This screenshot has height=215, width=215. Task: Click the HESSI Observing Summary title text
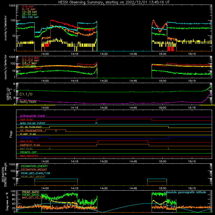point(114,2)
